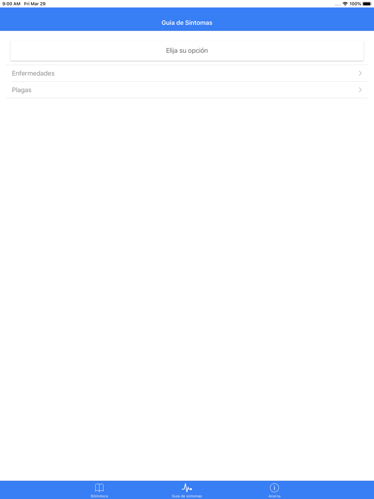Image resolution: width=374 pixels, height=499 pixels.
Task: Click the 'Elija su opción' card
Action: point(187,51)
